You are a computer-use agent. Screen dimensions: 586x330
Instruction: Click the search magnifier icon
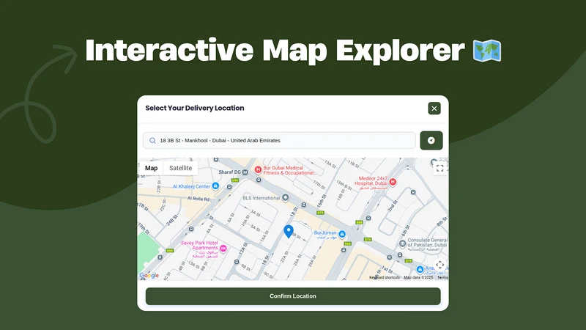pos(152,141)
